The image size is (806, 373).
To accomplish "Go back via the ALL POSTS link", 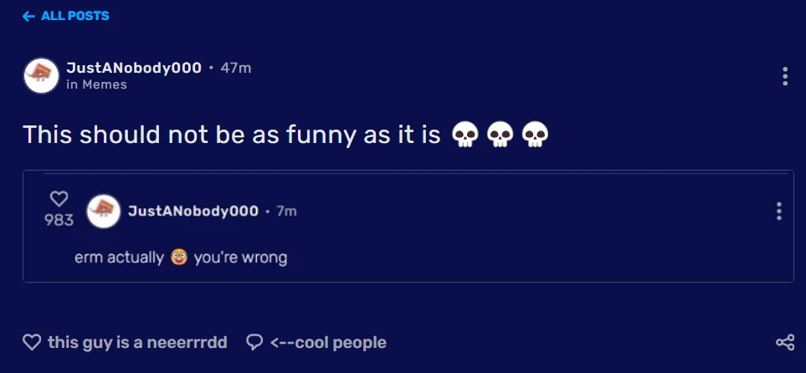I will click(66, 16).
